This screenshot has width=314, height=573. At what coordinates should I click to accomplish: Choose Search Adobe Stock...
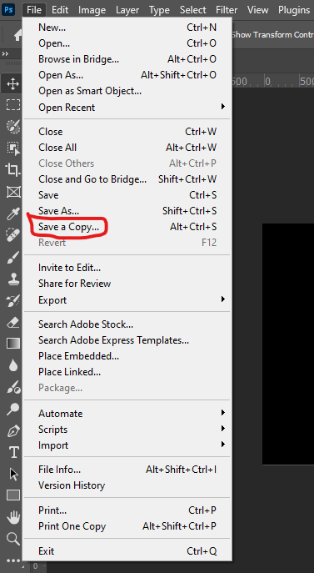click(x=127, y=324)
